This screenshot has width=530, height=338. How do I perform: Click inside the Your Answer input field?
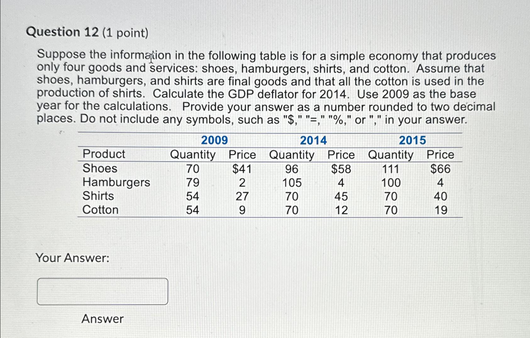[102, 292]
